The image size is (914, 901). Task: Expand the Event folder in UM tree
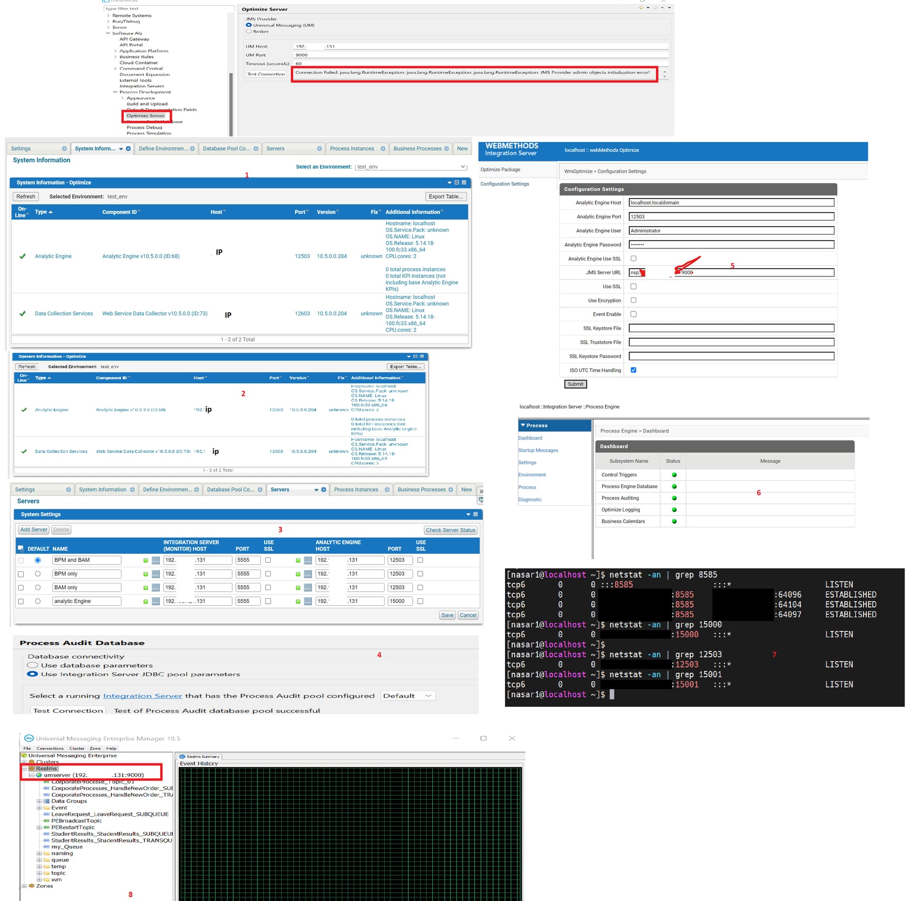39,808
